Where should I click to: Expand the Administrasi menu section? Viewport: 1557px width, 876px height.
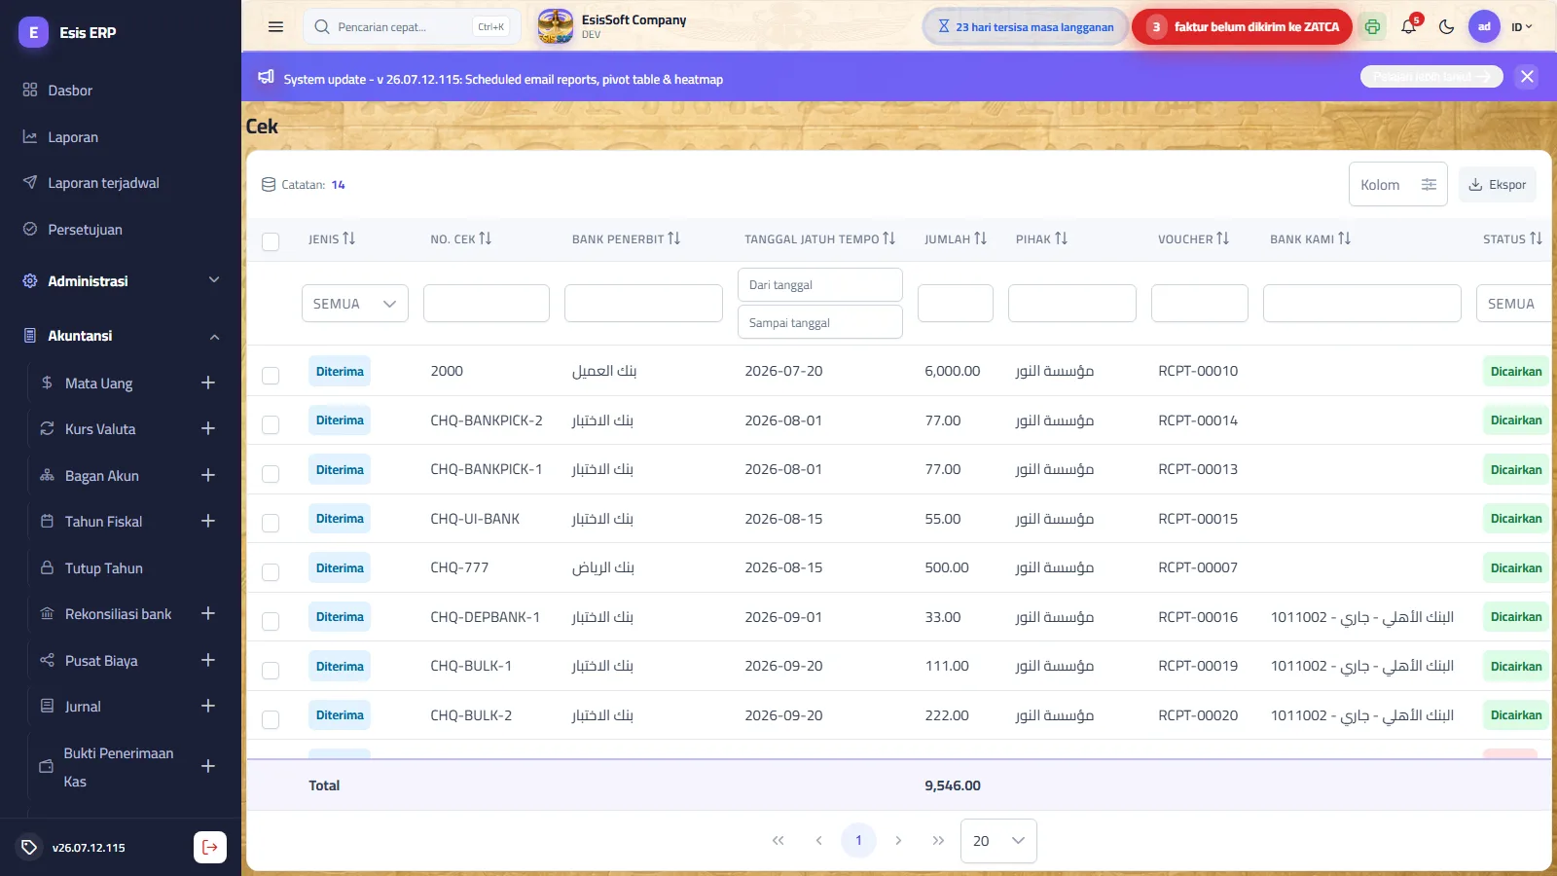(121, 281)
